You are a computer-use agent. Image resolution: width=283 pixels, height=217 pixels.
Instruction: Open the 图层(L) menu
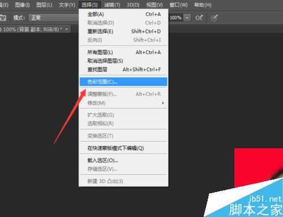(44, 5)
